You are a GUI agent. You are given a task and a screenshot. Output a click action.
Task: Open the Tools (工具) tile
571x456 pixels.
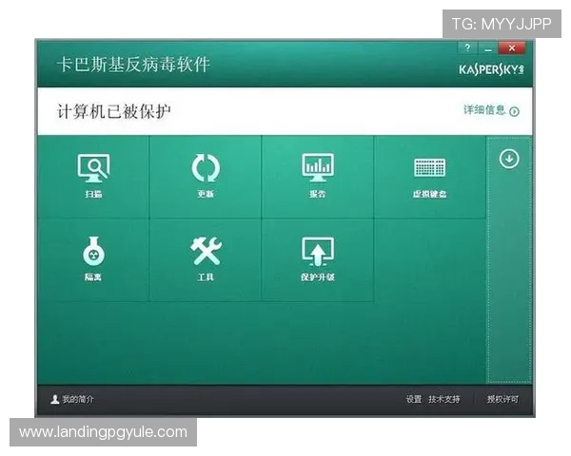point(206,260)
